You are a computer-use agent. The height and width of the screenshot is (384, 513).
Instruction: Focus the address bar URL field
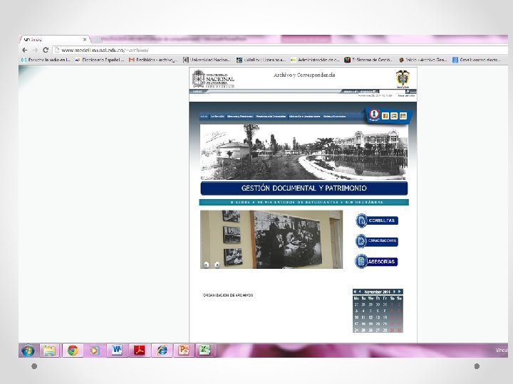281,50
